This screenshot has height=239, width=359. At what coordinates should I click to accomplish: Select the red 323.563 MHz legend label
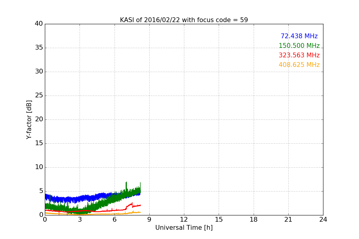tap(299, 55)
